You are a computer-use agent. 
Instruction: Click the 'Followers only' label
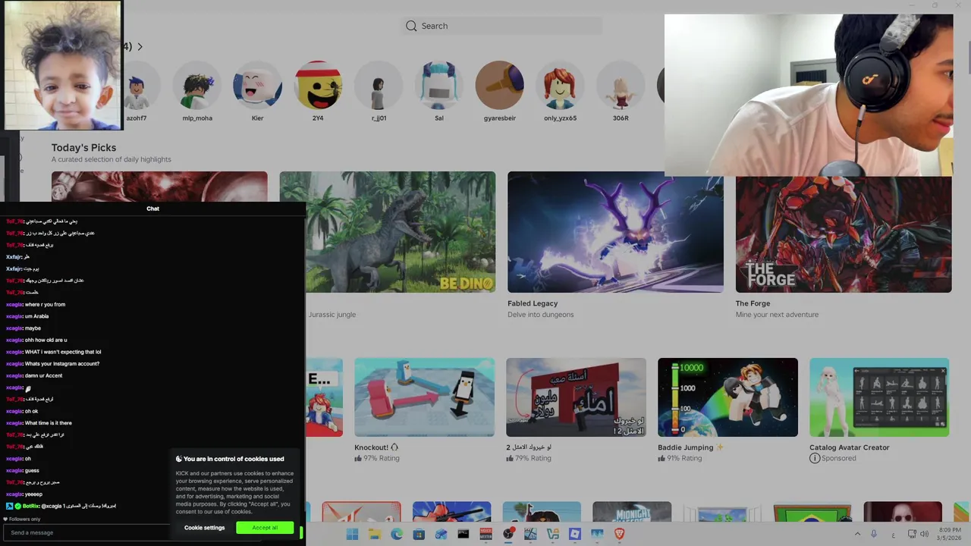pyautogui.click(x=25, y=519)
